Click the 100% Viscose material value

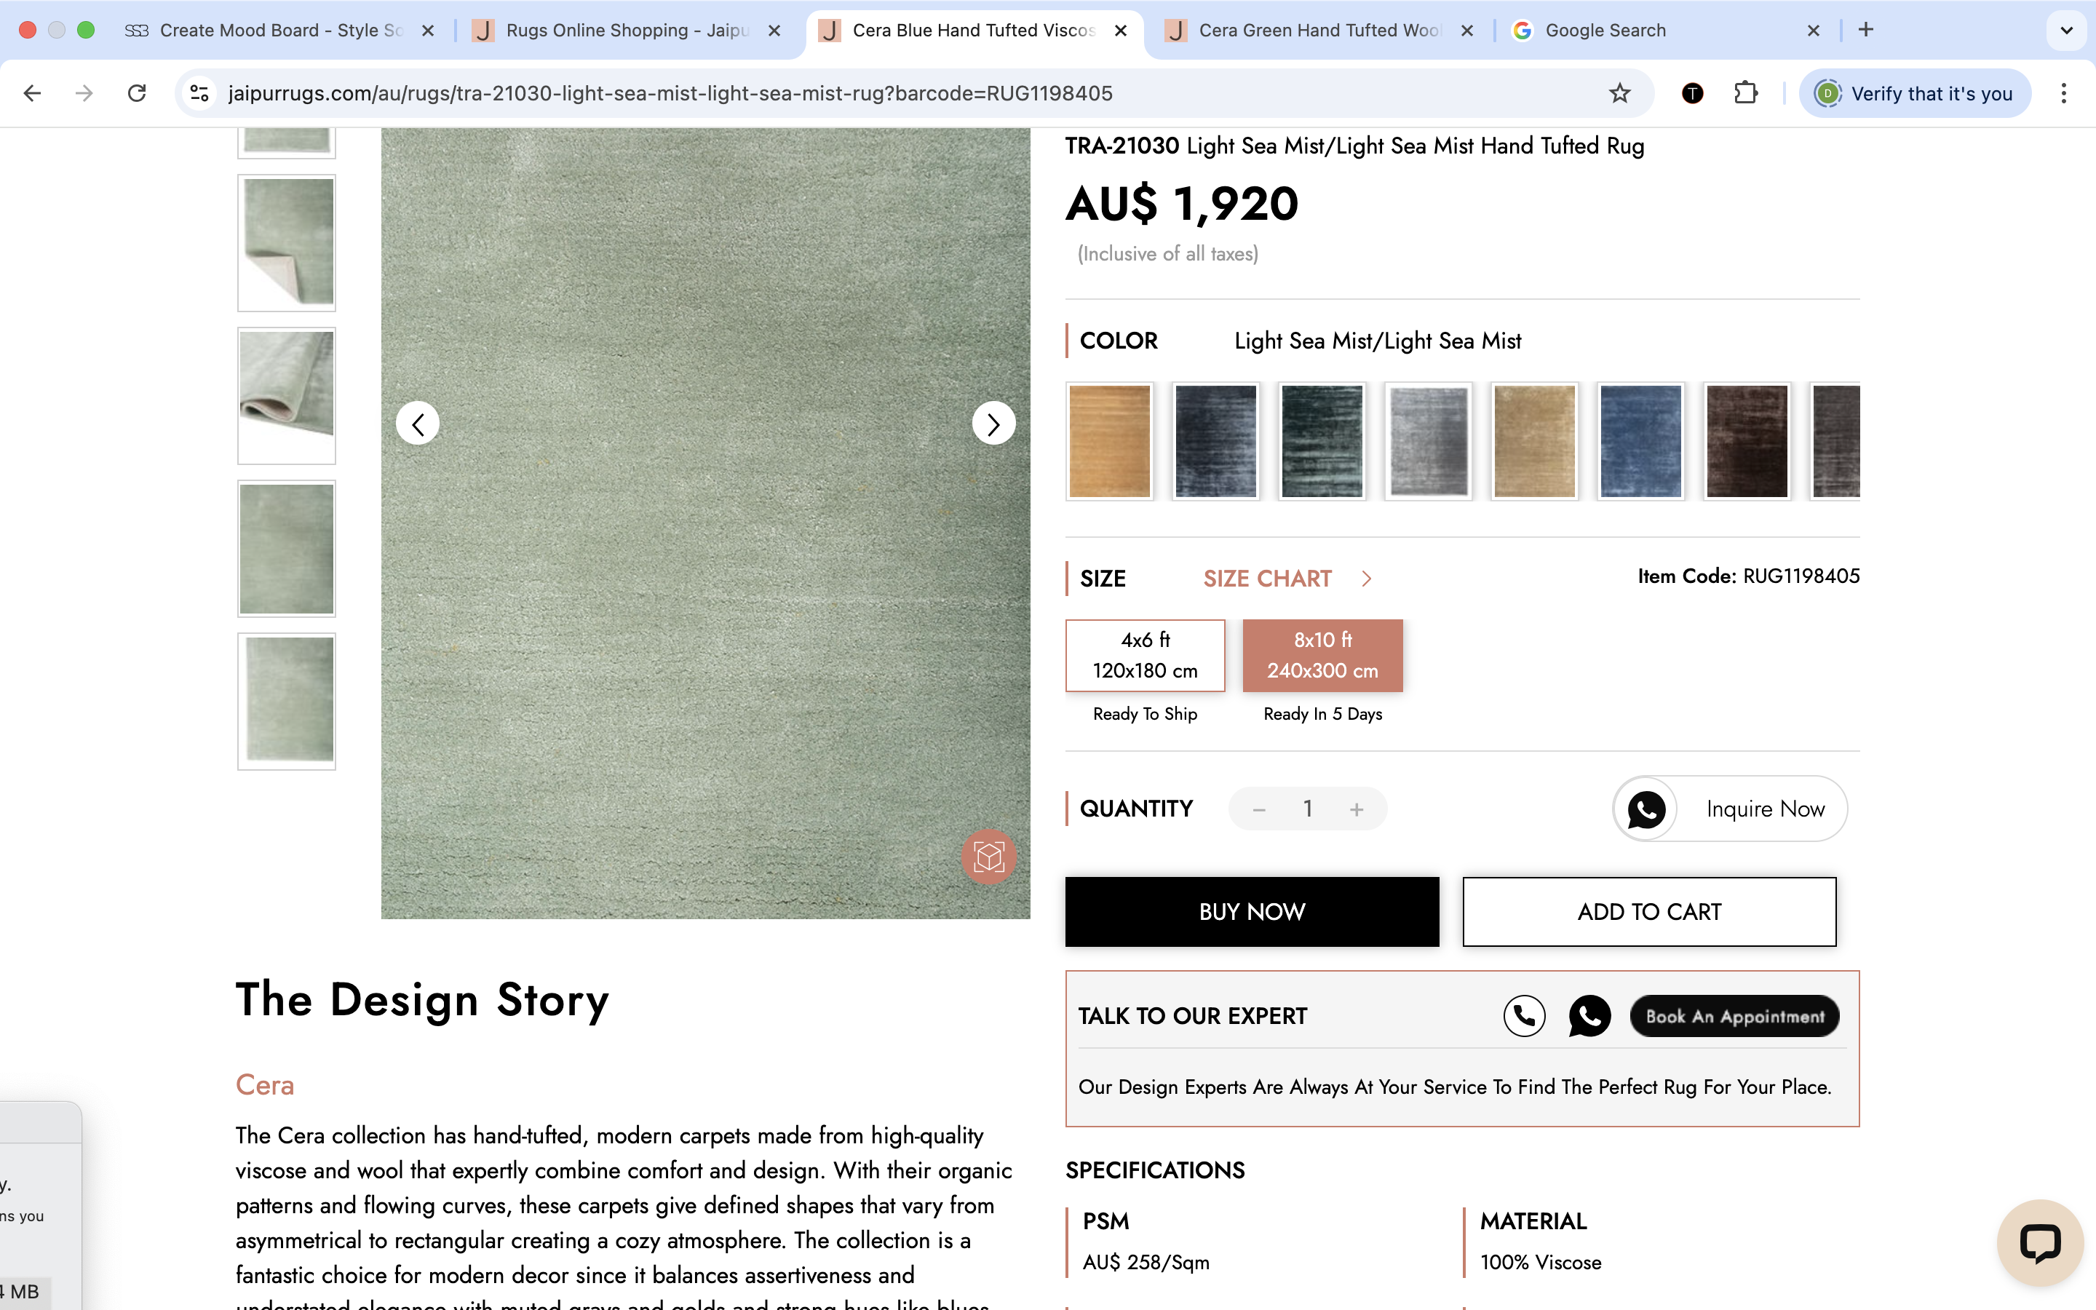(1540, 1263)
